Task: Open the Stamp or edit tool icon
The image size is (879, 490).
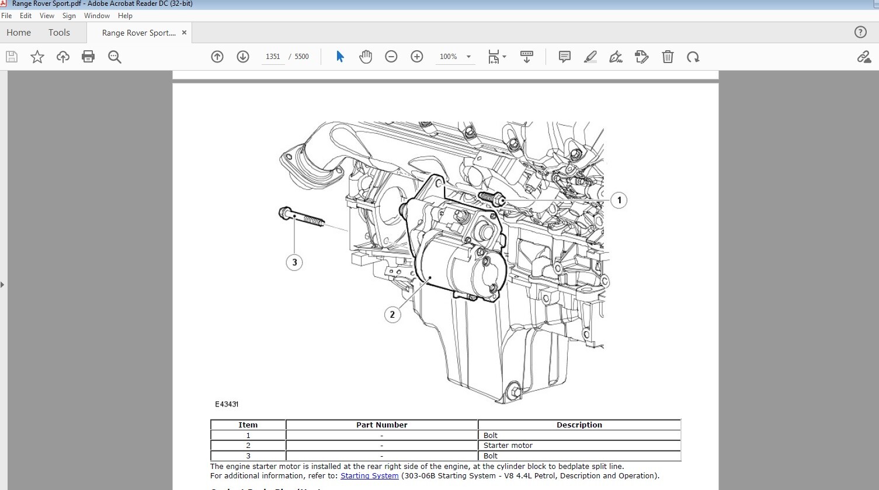Action: click(x=641, y=57)
